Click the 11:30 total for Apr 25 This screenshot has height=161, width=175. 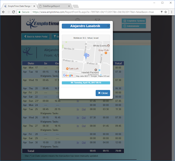click(118, 109)
